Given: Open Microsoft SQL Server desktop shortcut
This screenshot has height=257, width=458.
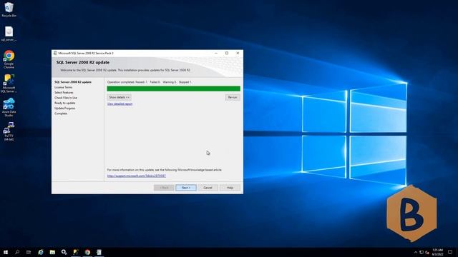Looking at the screenshot, I should point(9,84).
